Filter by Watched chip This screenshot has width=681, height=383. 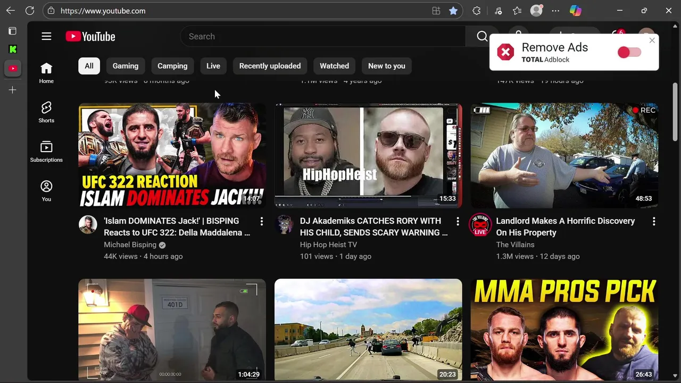(334, 66)
